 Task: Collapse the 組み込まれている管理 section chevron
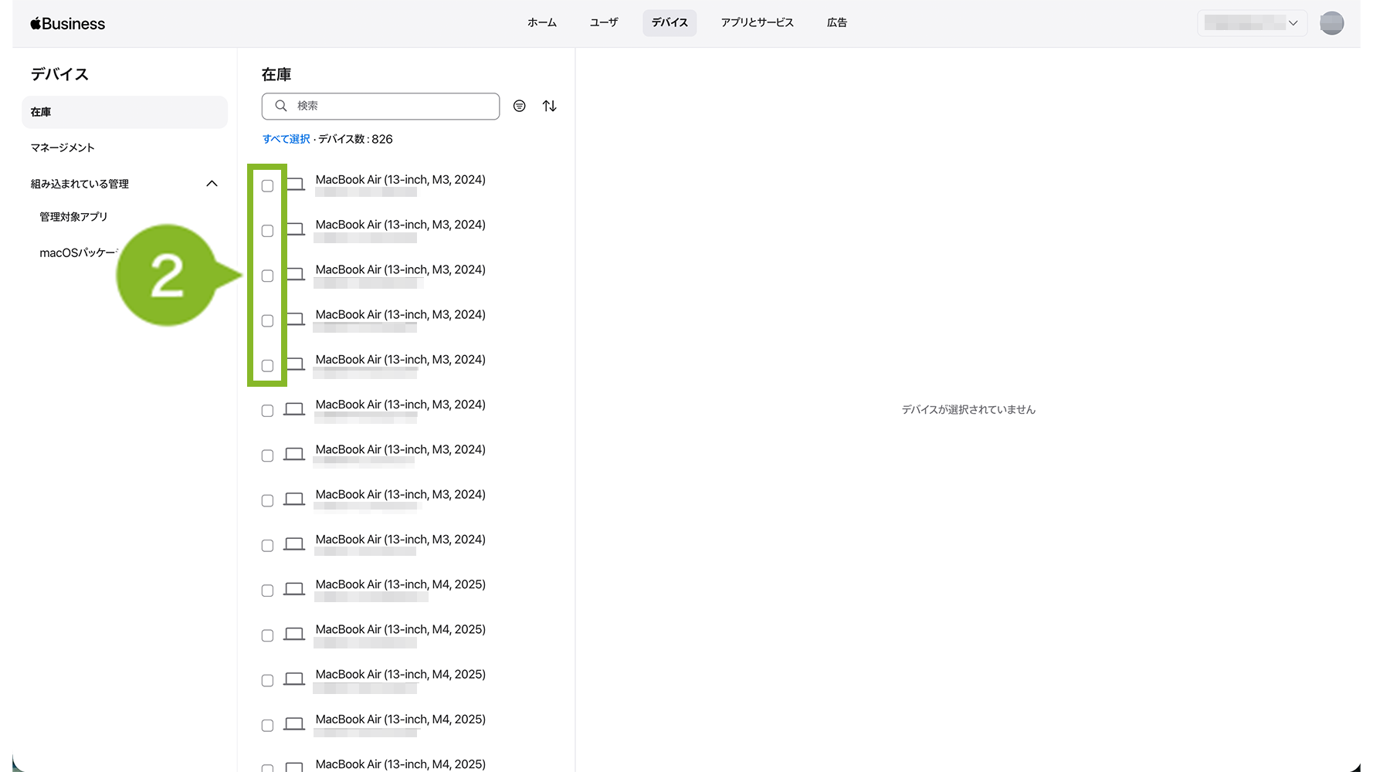pyautogui.click(x=212, y=184)
